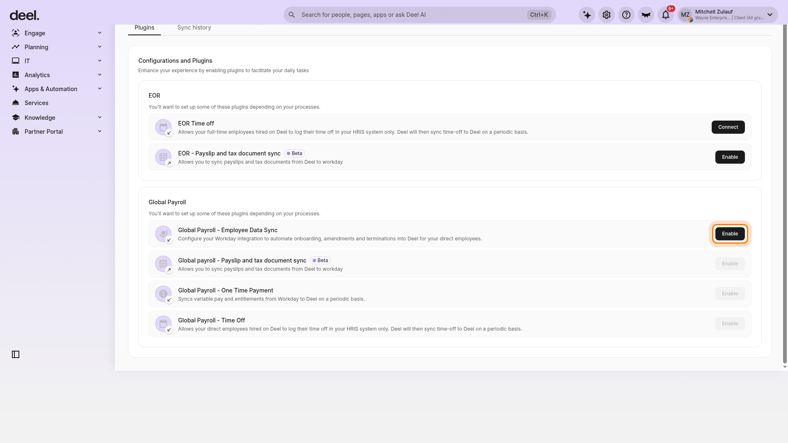Click Enable for Global payroll Payslip sync
Screen dimensions: 788x443
tap(730, 264)
